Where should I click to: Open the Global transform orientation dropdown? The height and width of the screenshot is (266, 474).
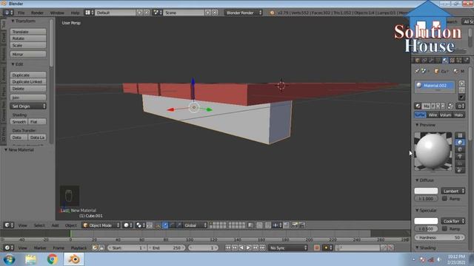[195, 225]
